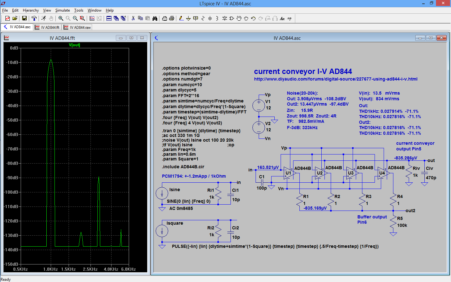
Task: Click the New Schematic toolbar icon
Action: coord(8,18)
